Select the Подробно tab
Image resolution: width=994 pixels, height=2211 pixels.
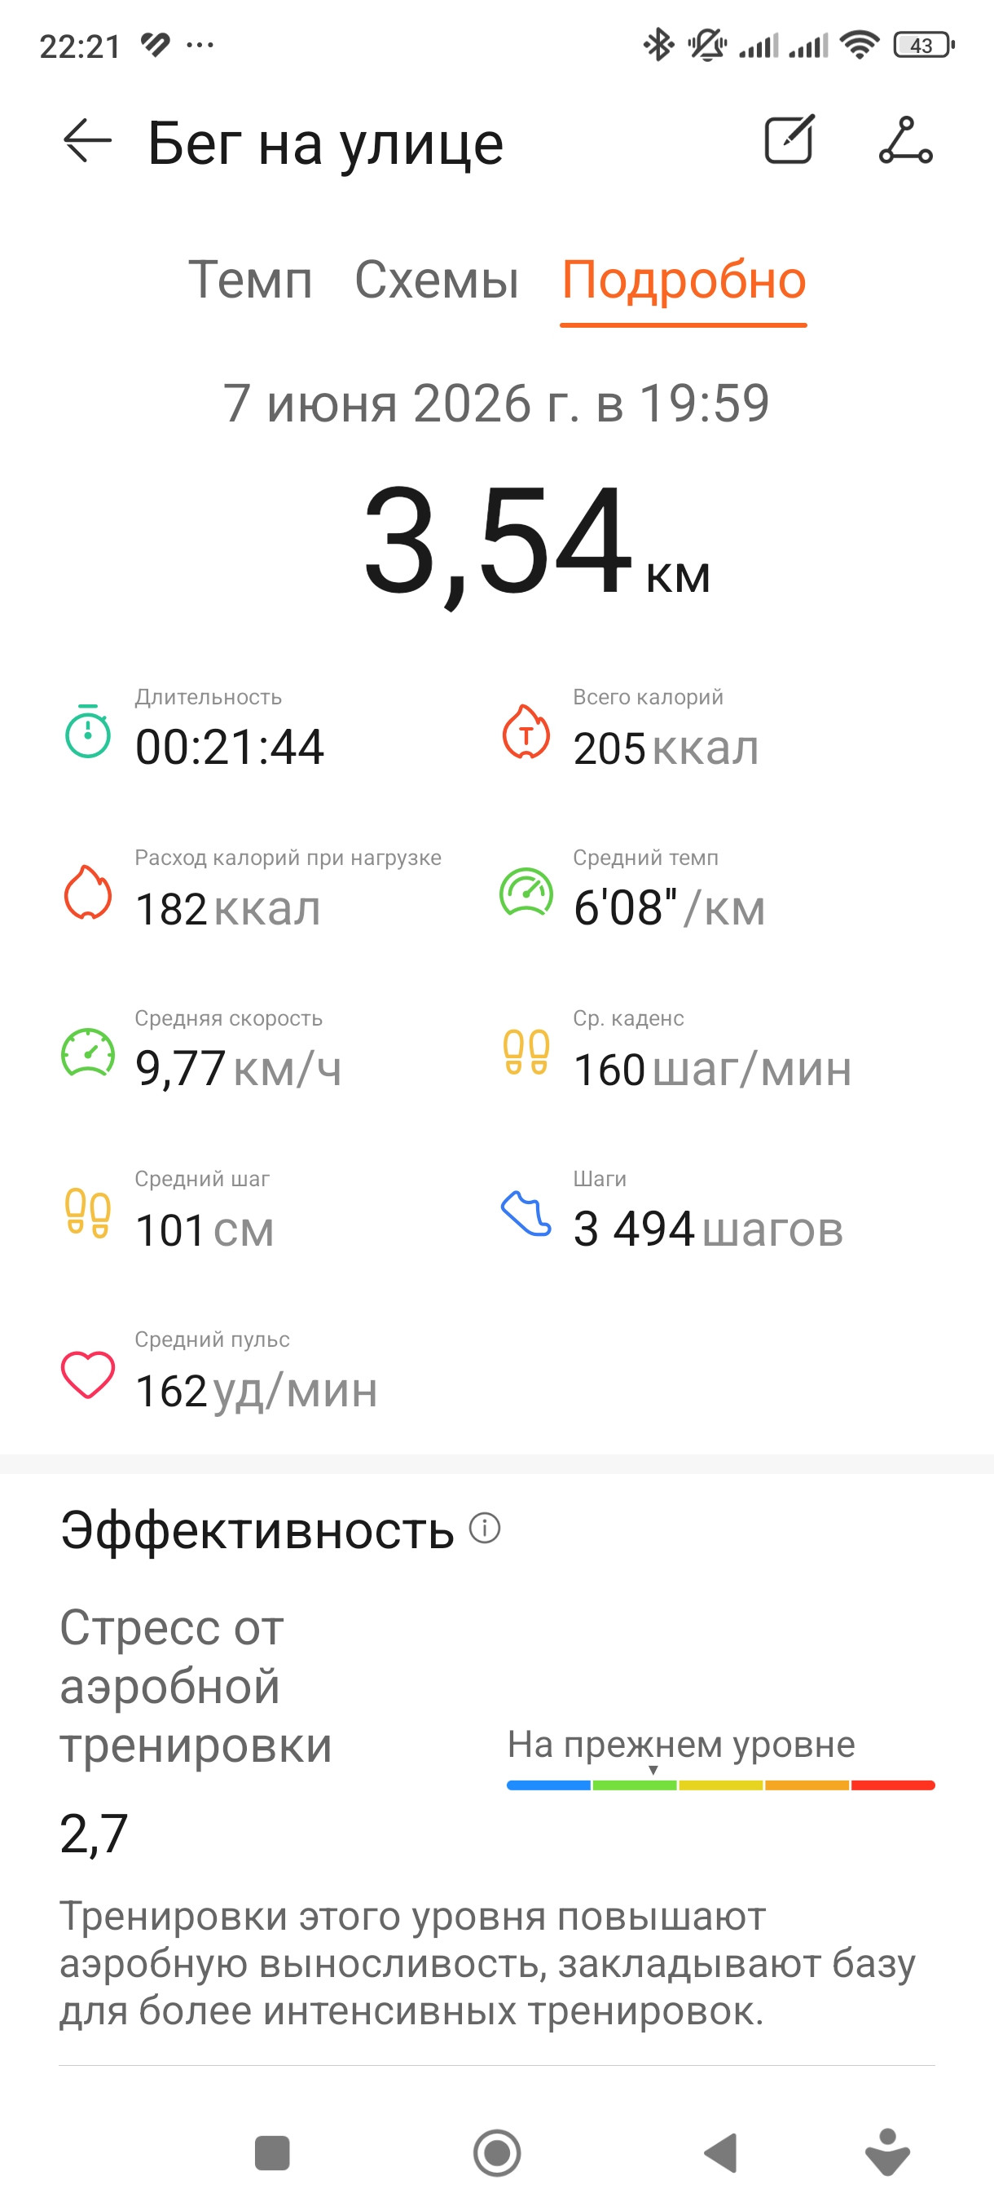click(x=684, y=280)
